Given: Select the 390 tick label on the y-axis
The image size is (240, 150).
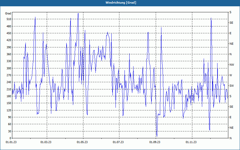Looking at the screenshot, I should 9,47.
